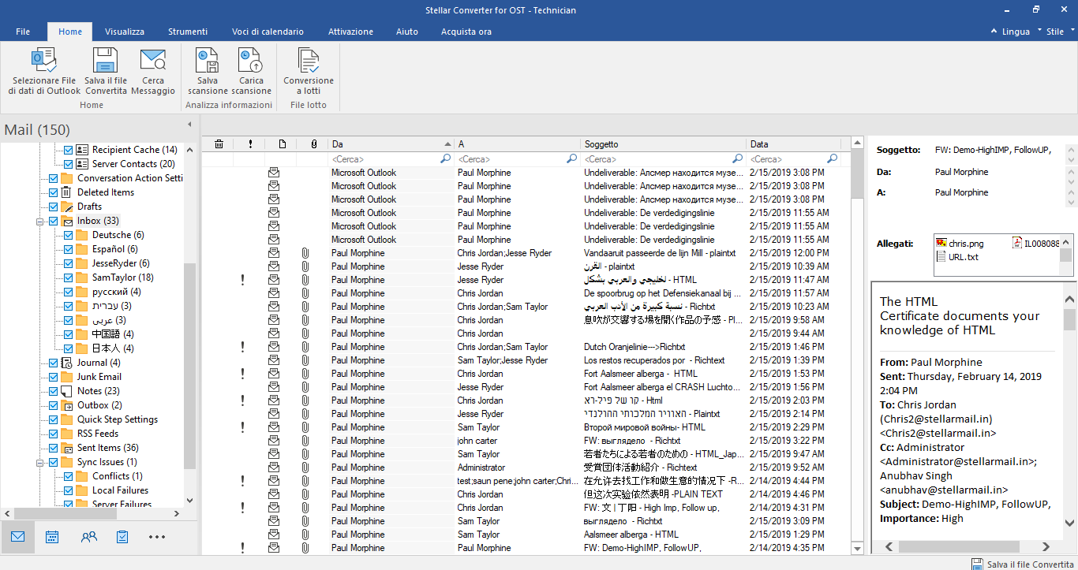
Task: Open Attivazione tab
Action: tap(350, 32)
